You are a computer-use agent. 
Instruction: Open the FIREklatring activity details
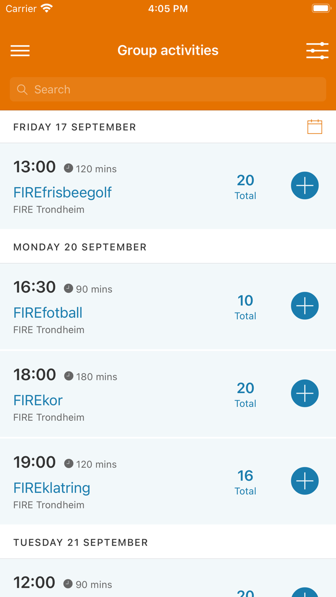click(51, 488)
